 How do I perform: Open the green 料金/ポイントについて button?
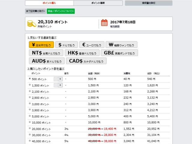coord(61,11)
